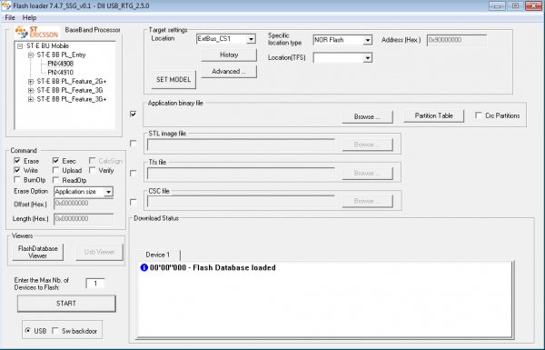
Task: Open the File menu
Action: click(x=10, y=17)
